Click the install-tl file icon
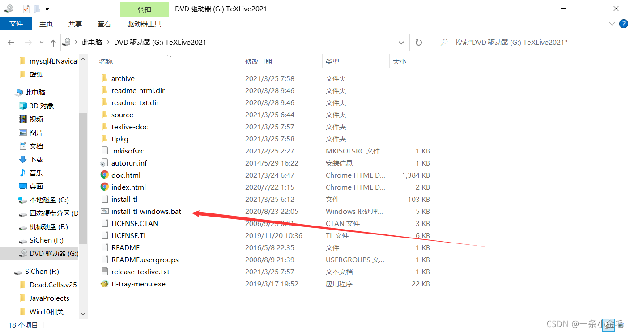 coord(104,199)
